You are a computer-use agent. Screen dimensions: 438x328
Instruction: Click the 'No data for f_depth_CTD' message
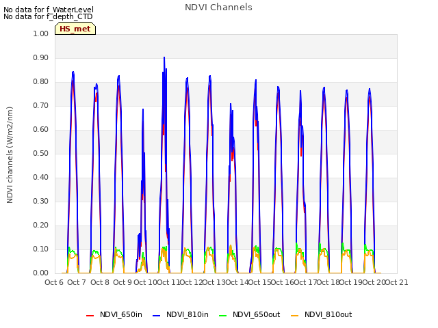pyautogui.click(x=48, y=16)
